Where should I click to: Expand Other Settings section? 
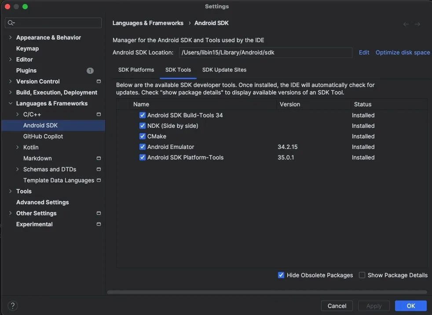[x=11, y=213]
